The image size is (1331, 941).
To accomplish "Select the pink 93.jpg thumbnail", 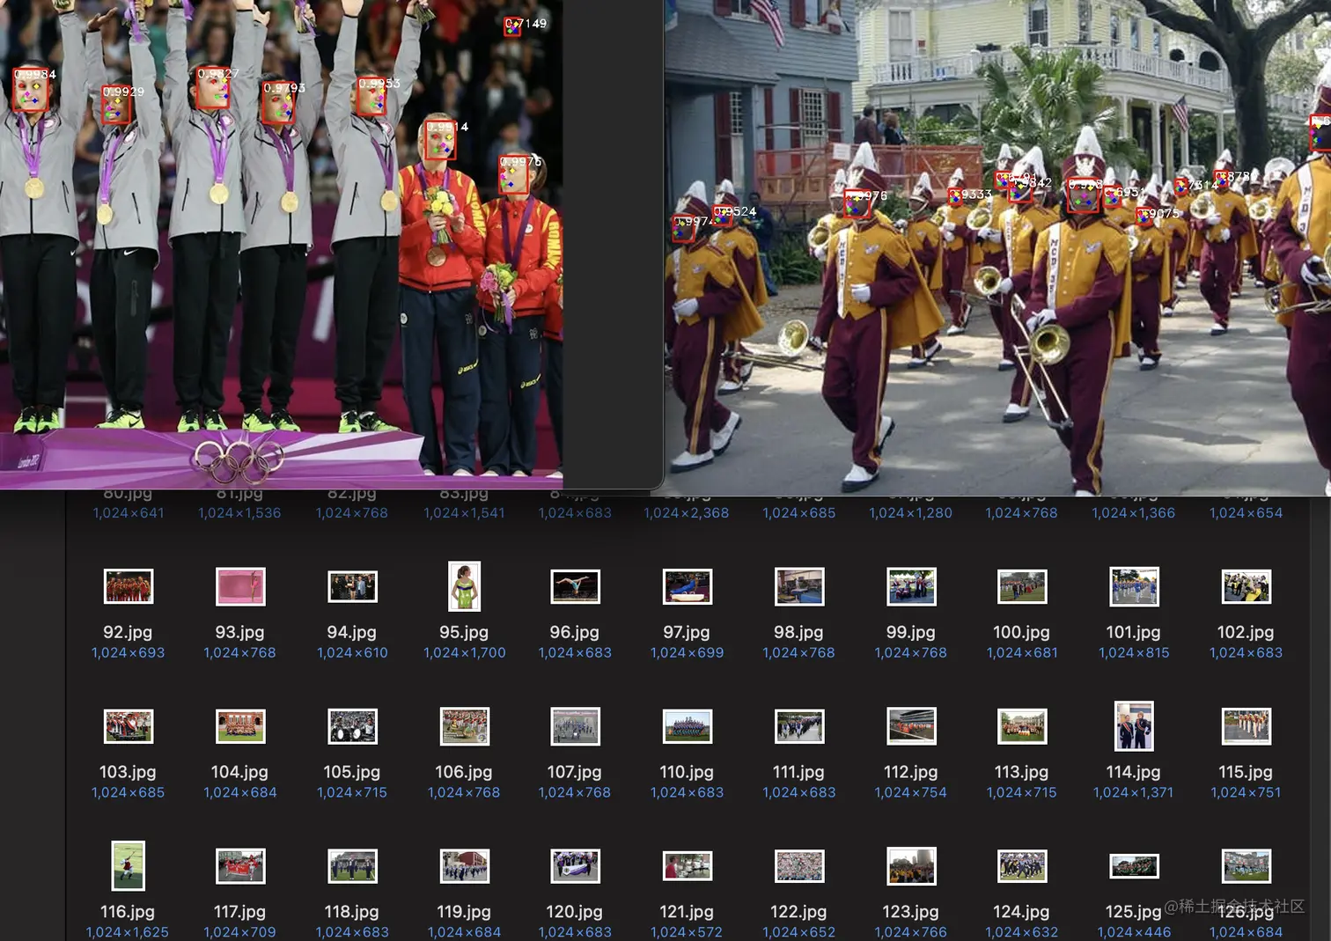I will pos(240,586).
